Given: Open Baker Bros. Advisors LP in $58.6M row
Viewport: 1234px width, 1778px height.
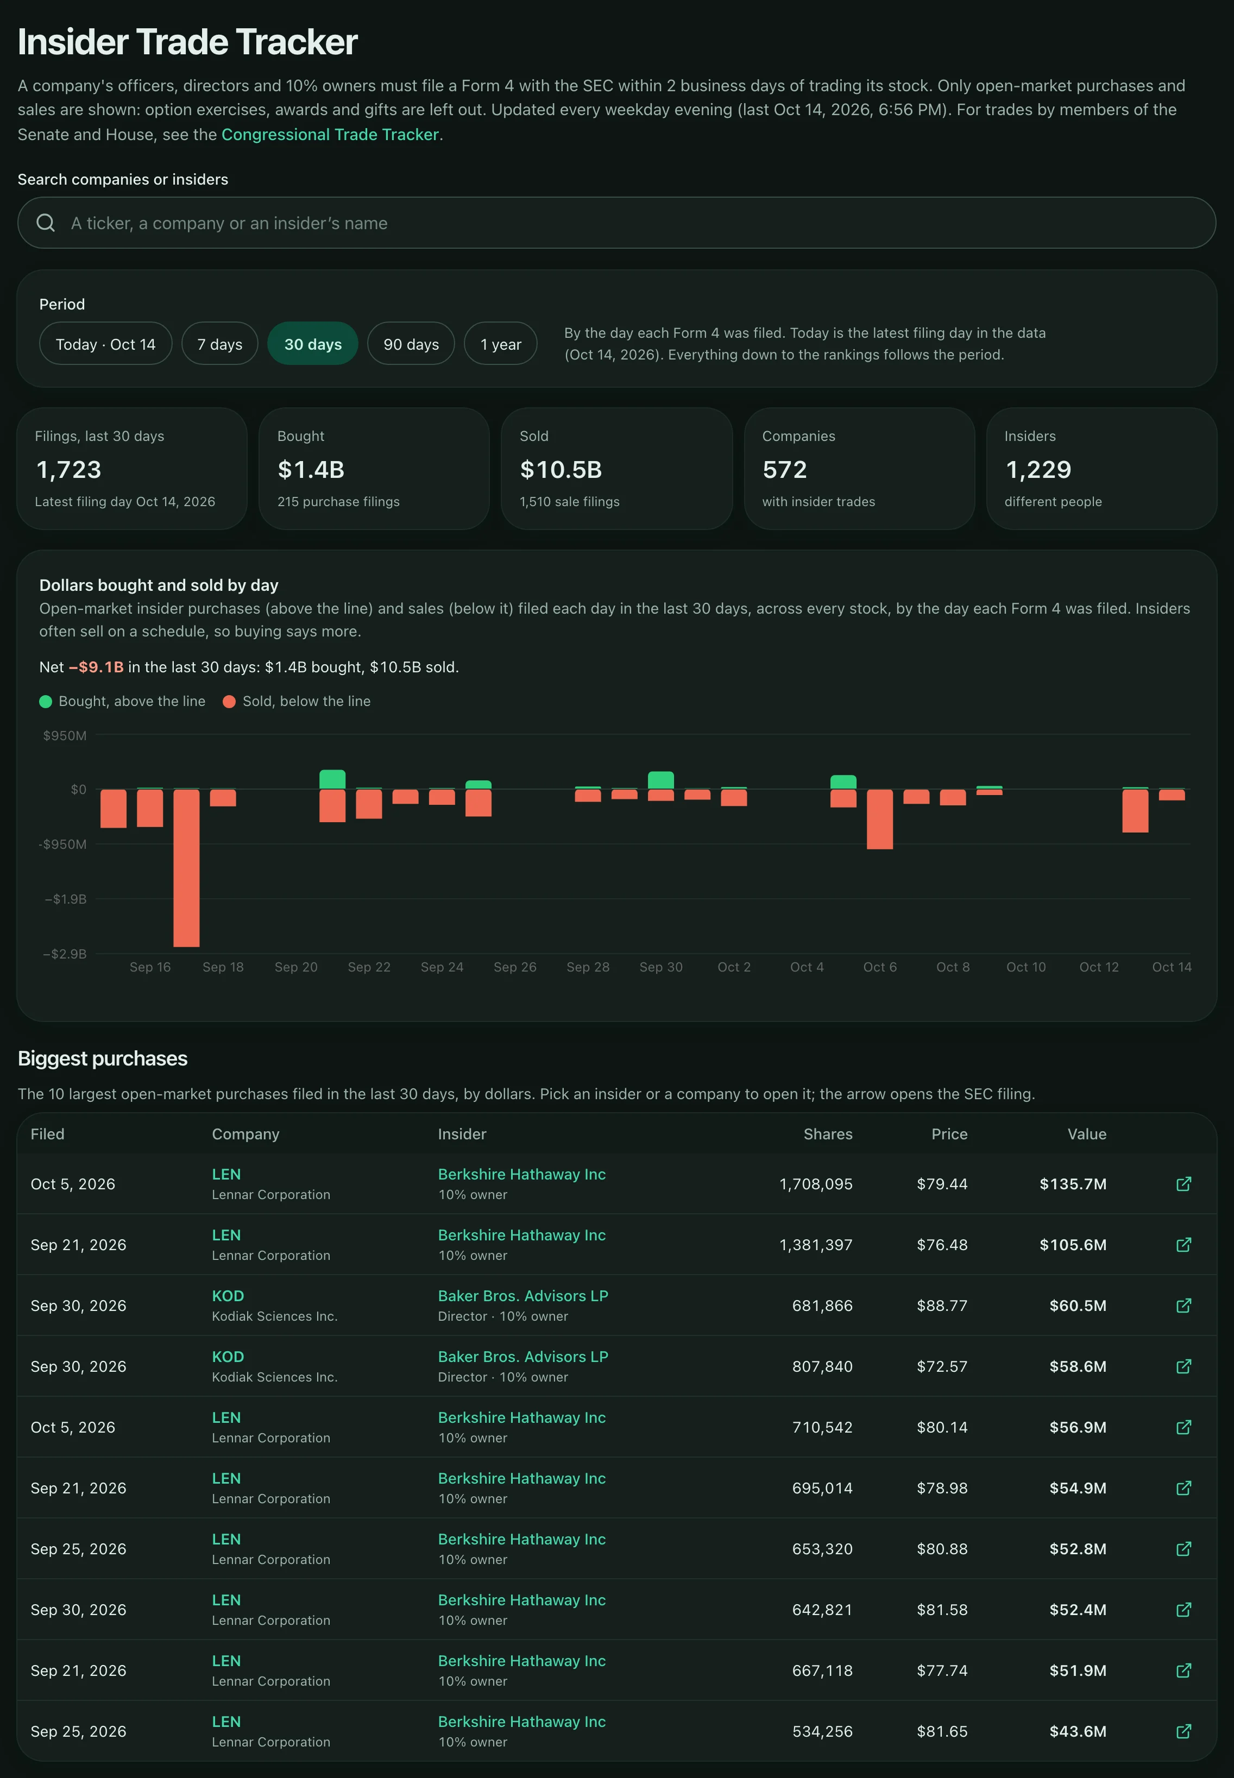Looking at the screenshot, I should pos(522,1357).
